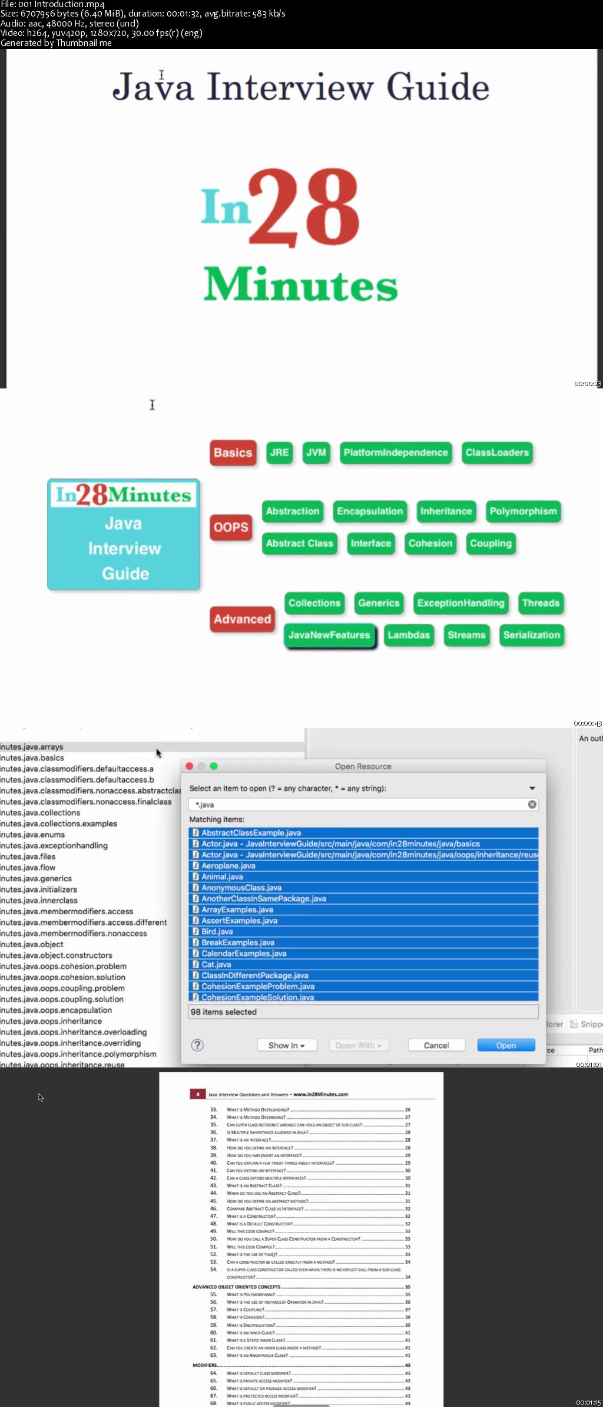Viewport: 603px width, 1407px height.
Task: Select the inutes.java.oops.encapsulation package row
Action: pyautogui.click(x=56, y=1010)
